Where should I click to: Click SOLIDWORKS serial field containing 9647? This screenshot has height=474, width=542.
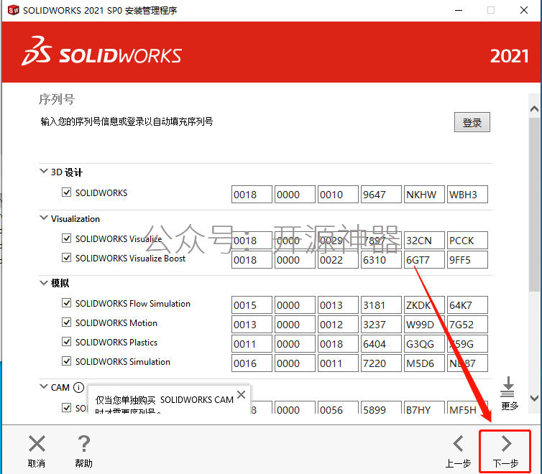tap(381, 195)
